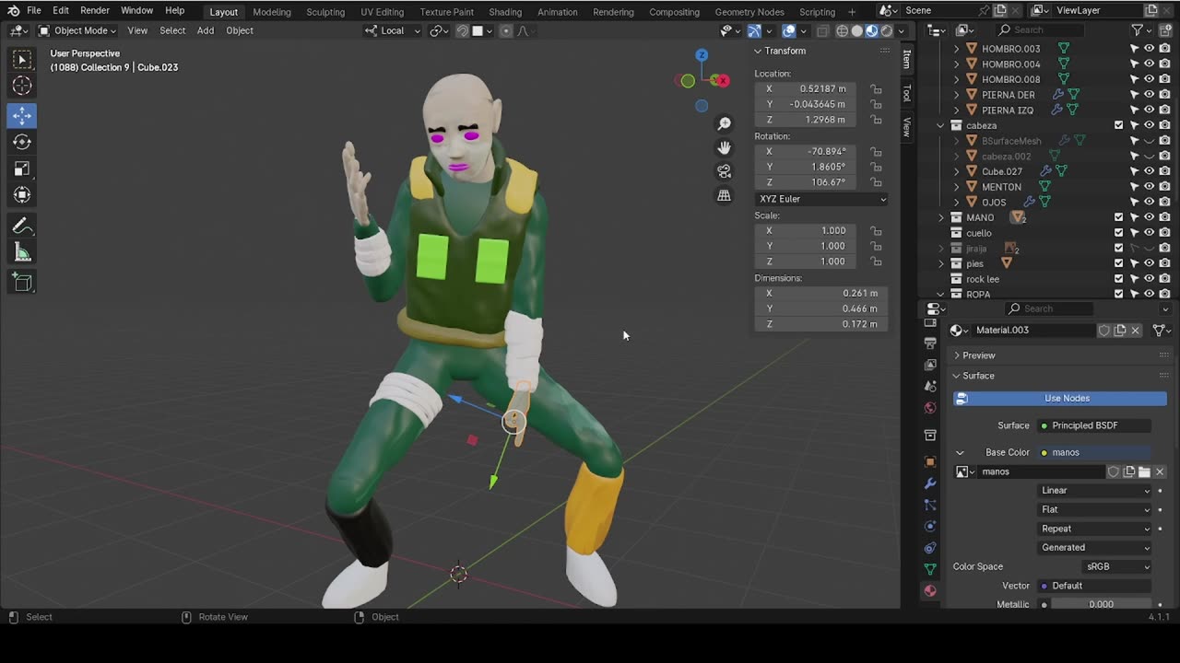Select the 3D Cursor tool
Viewport: 1180px width, 663px height.
(x=22, y=87)
